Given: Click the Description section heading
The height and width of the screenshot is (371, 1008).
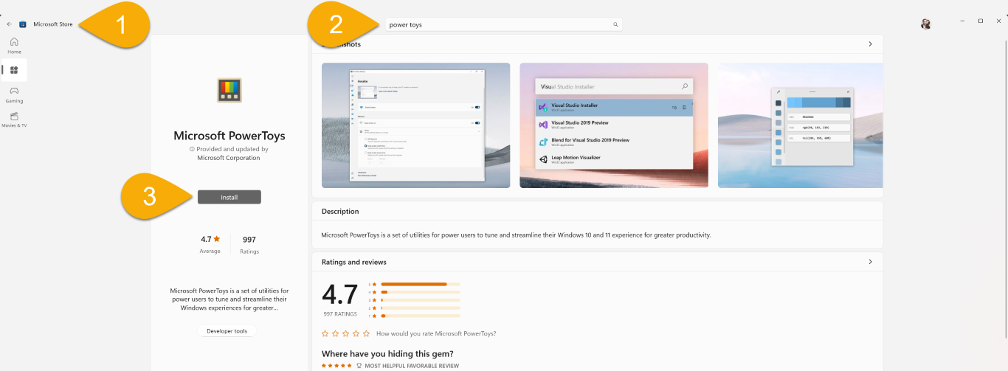Looking at the screenshot, I should tap(340, 212).
